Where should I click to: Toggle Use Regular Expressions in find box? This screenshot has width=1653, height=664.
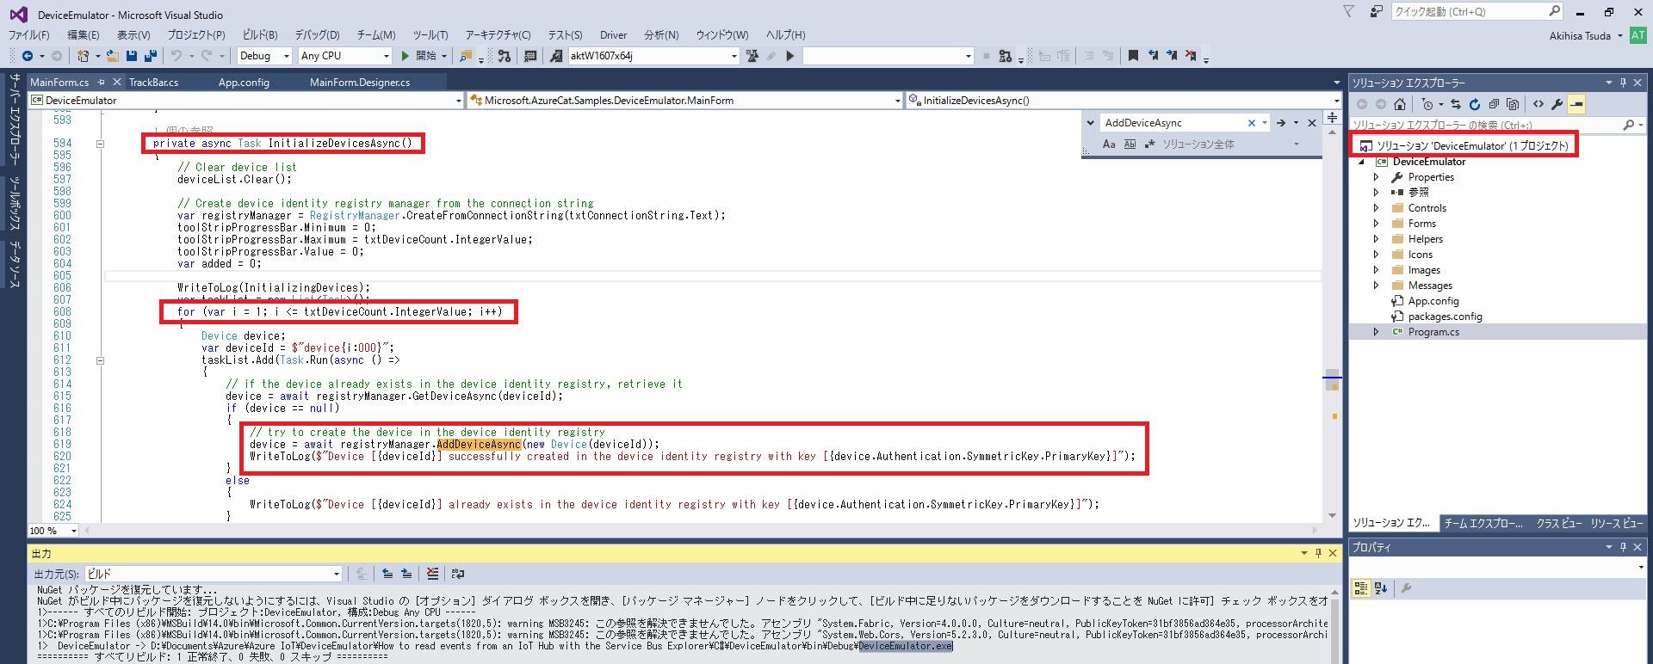click(1149, 144)
